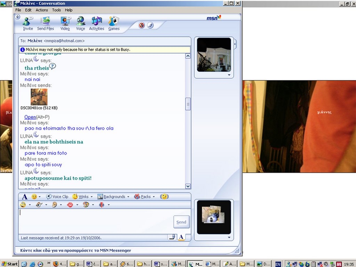The height and width of the screenshot is (267, 356).
Task: Click the paint palette emoticon icon
Action: point(86,205)
